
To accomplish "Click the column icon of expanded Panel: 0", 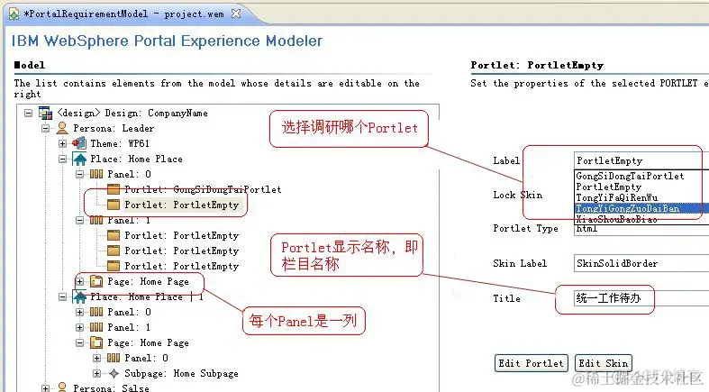I will (96, 175).
